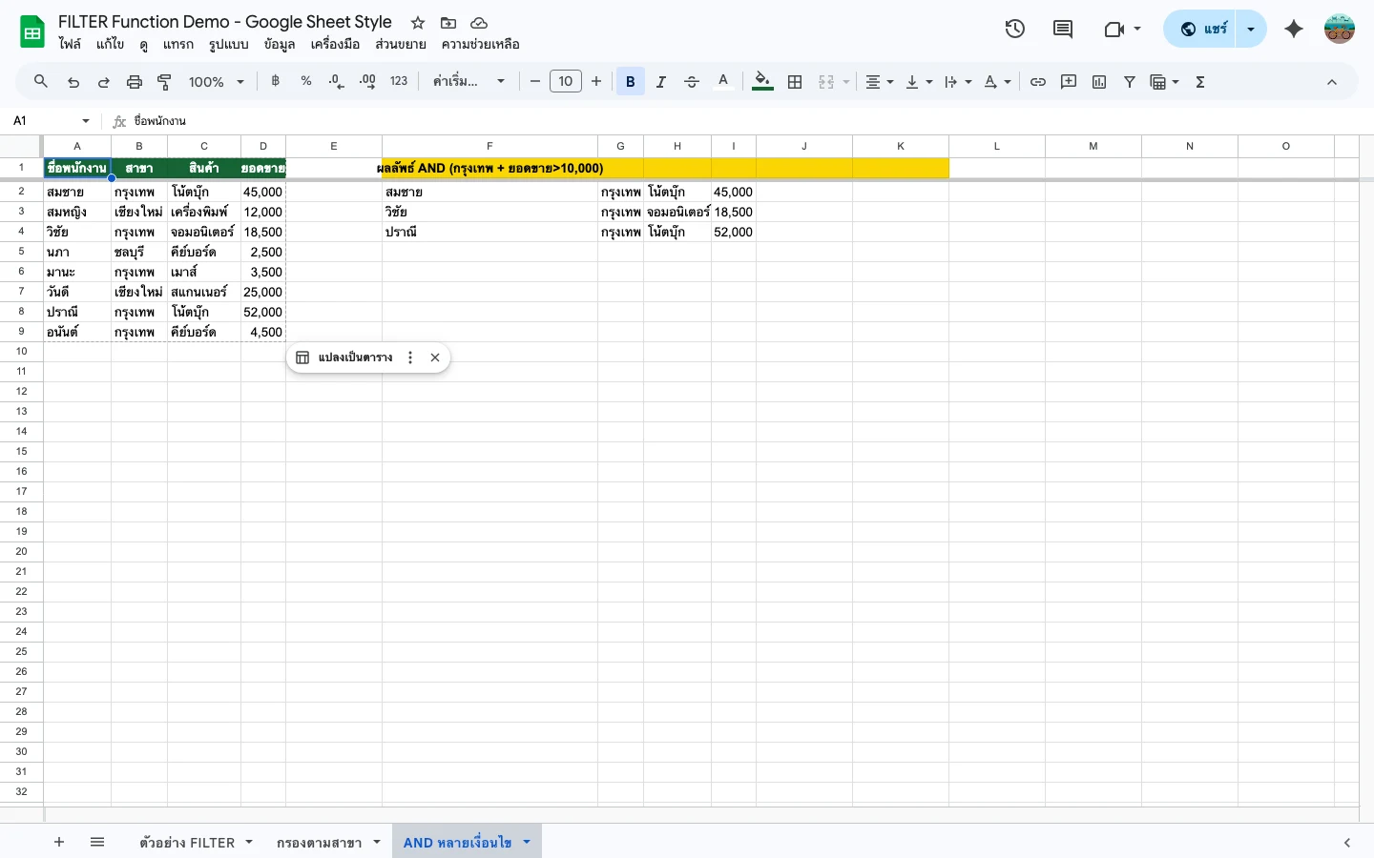The height and width of the screenshot is (858, 1374).
Task: Click the Print icon in toolbar
Action: click(135, 82)
